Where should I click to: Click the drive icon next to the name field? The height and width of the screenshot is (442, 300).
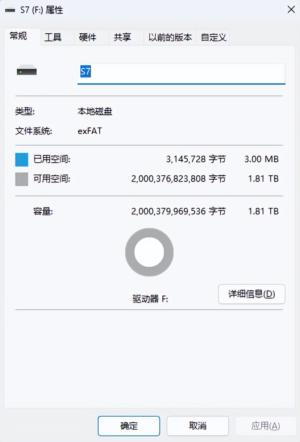point(27,71)
